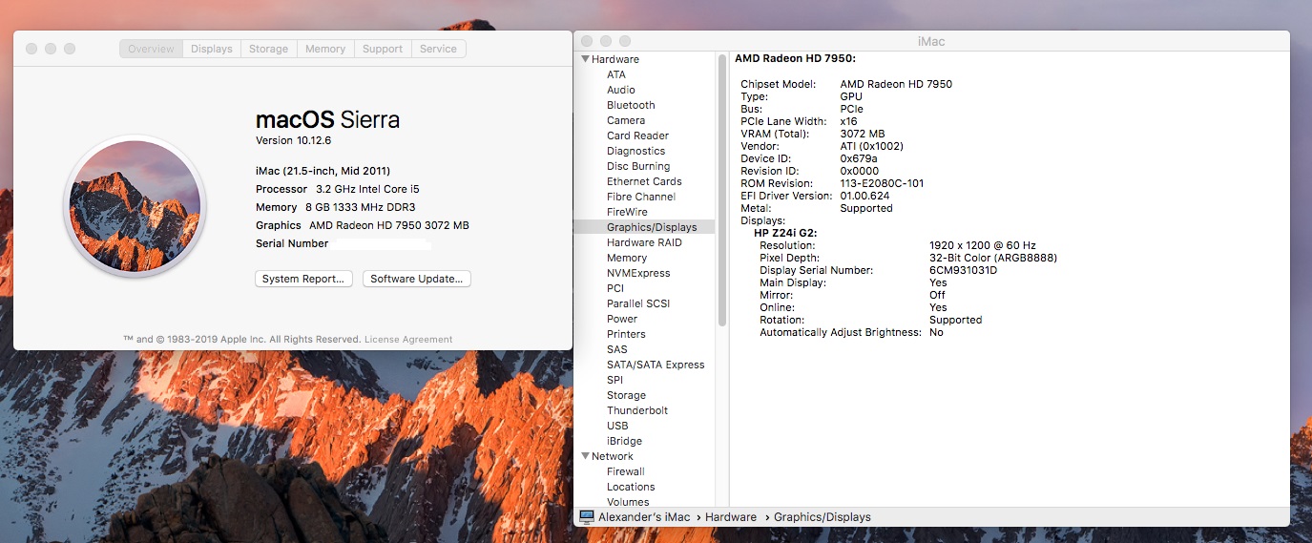Open the Support tab
The height and width of the screenshot is (543, 1312).
coord(383,49)
